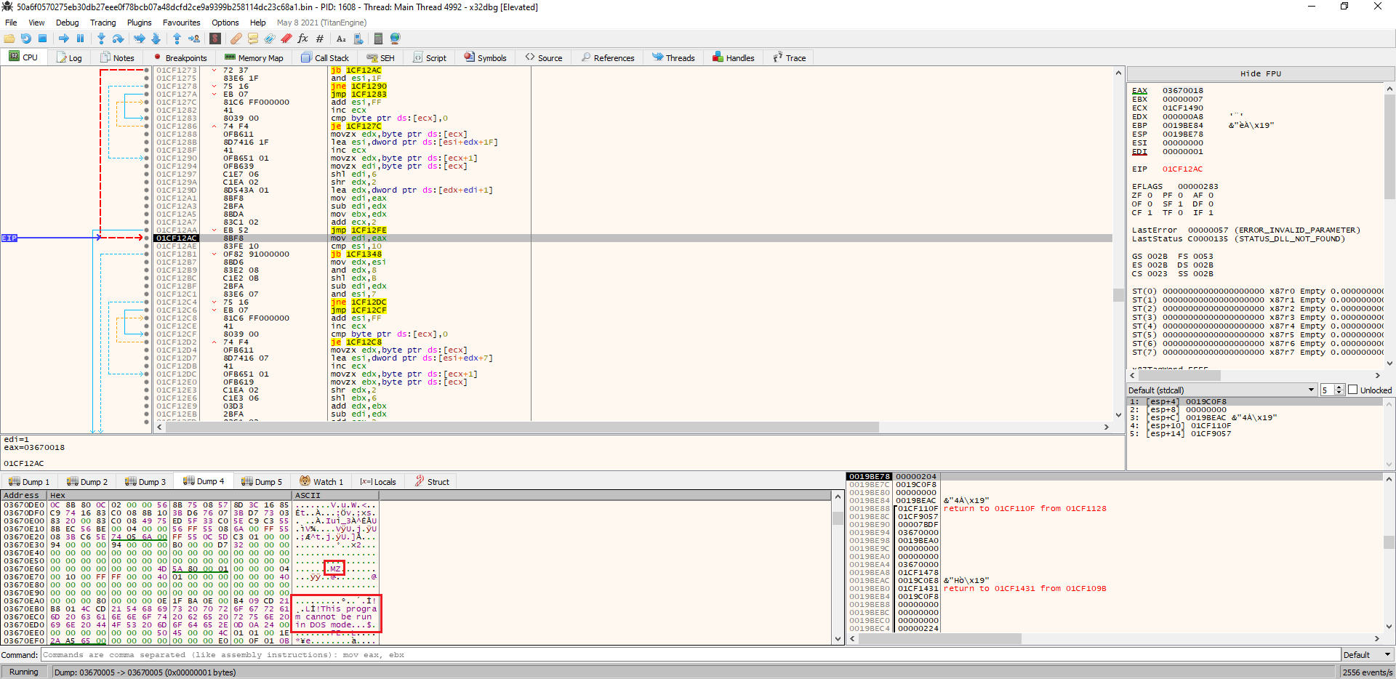Enable the Unlocked checkbox in registers panel

coord(1354,390)
